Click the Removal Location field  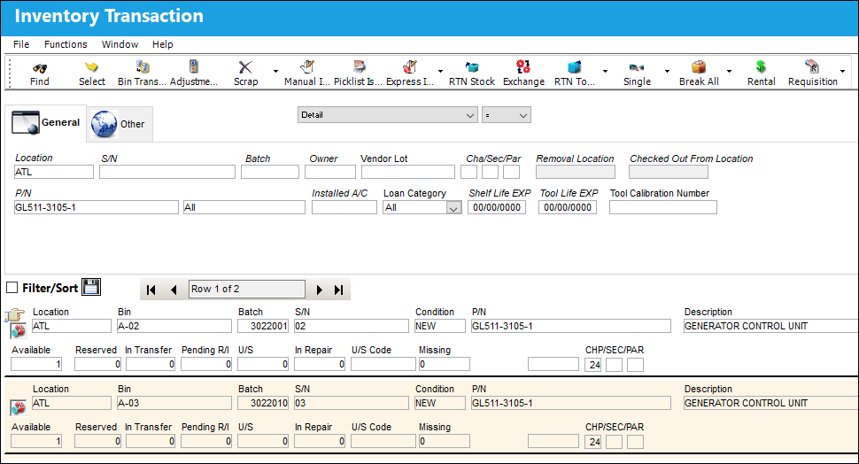click(x=576, y=172)
